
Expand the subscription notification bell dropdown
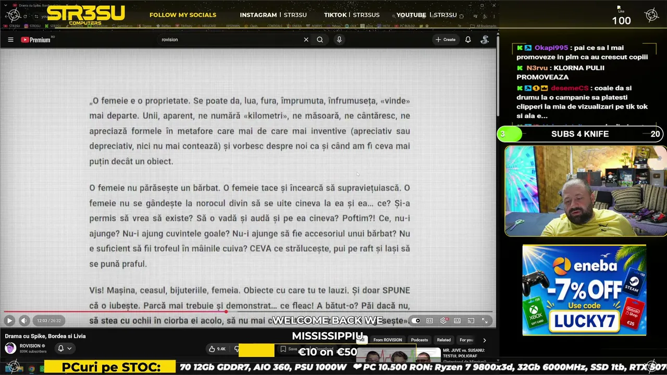[65, 348]
